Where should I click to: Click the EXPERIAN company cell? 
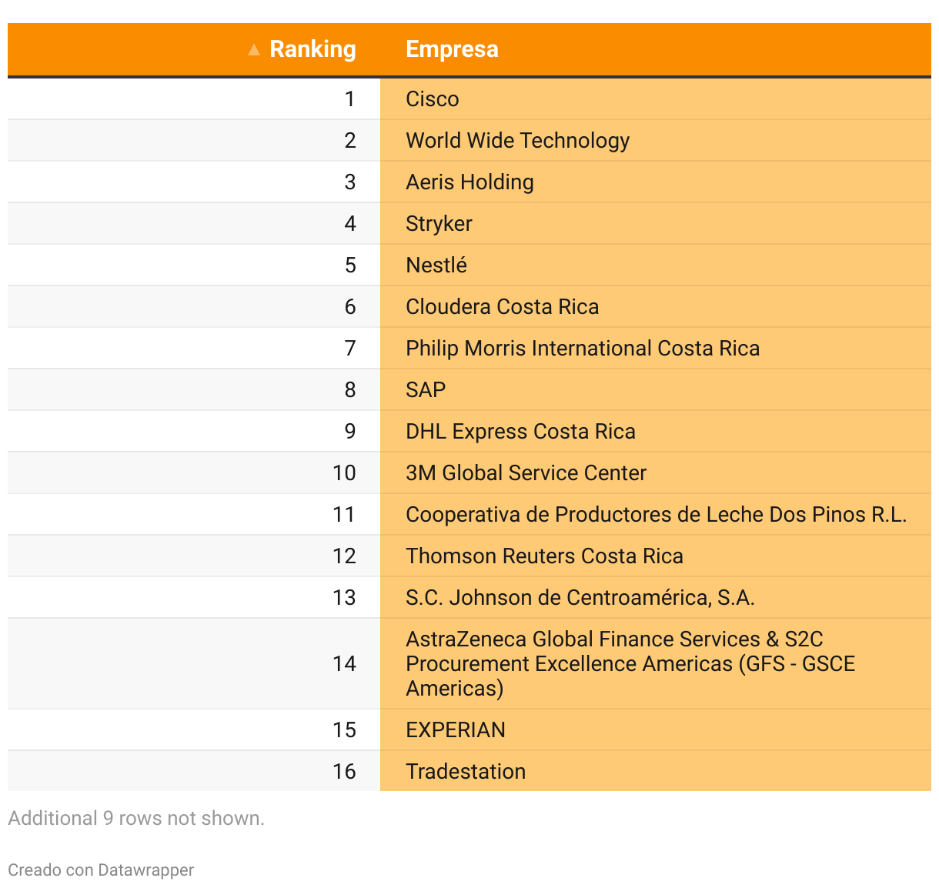(x=656, y=729)
